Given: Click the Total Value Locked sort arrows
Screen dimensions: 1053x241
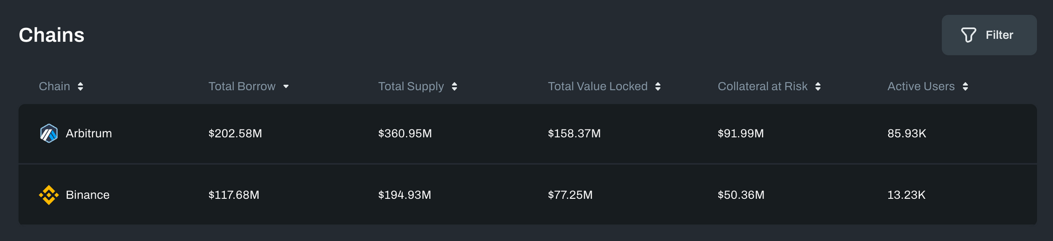Looking at the screenshot, I should (x=658, y=87).
